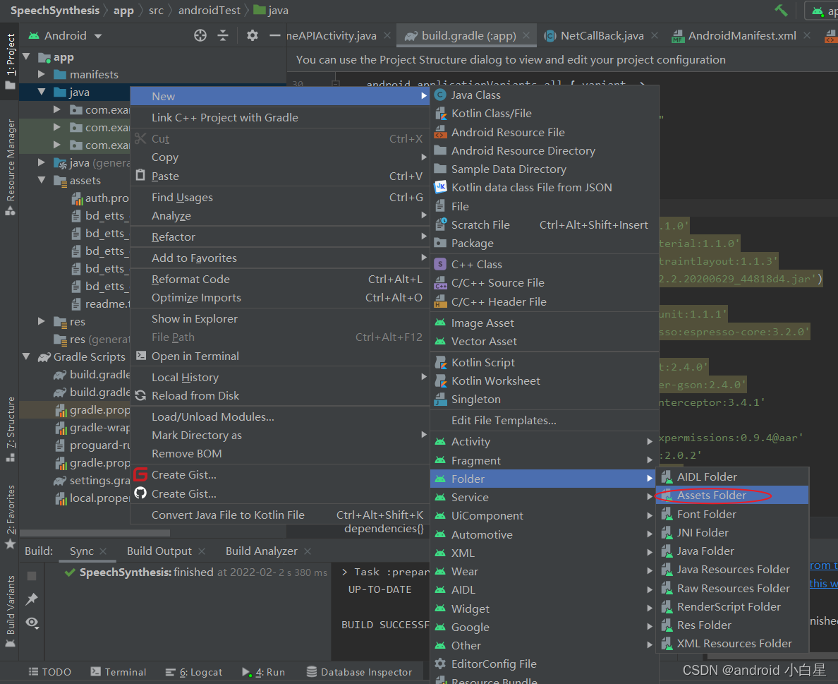
Task: Select Android Resource File entry
Action: click(x=544, y=132)
